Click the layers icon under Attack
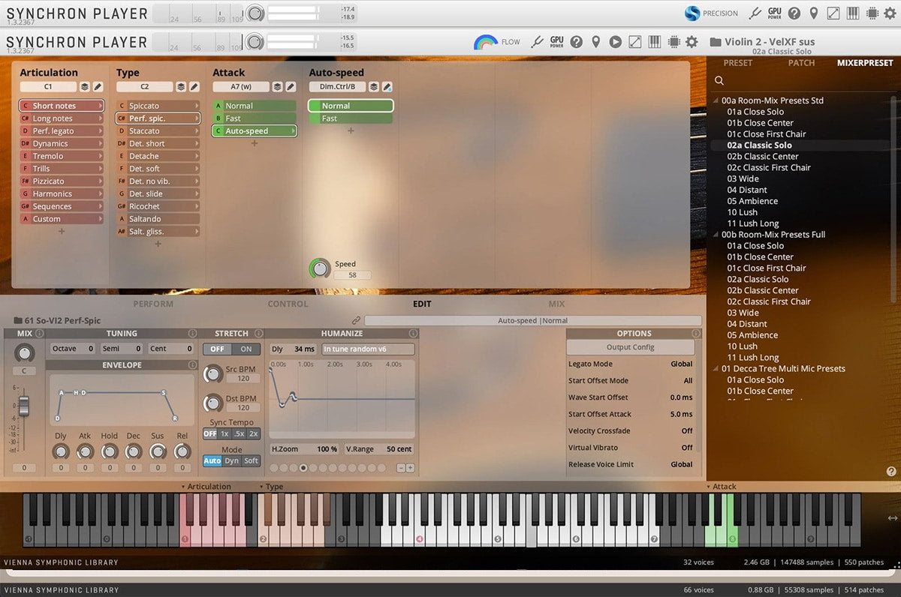The width and height of the screenshot is (901, 597). (x=277, y=87)
